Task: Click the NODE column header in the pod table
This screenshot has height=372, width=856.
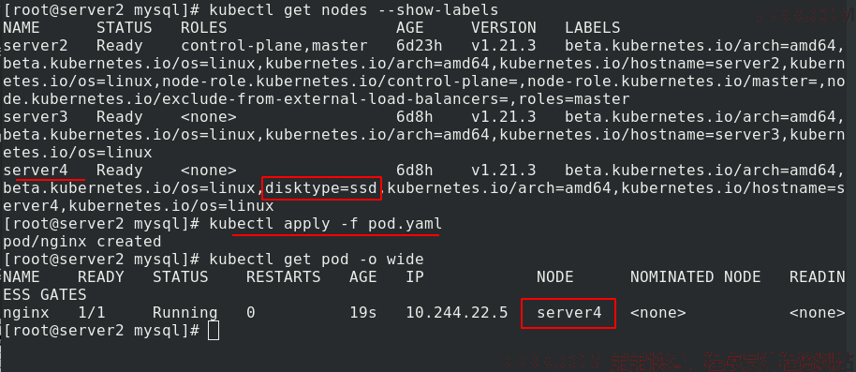Action: coord(554,277)
